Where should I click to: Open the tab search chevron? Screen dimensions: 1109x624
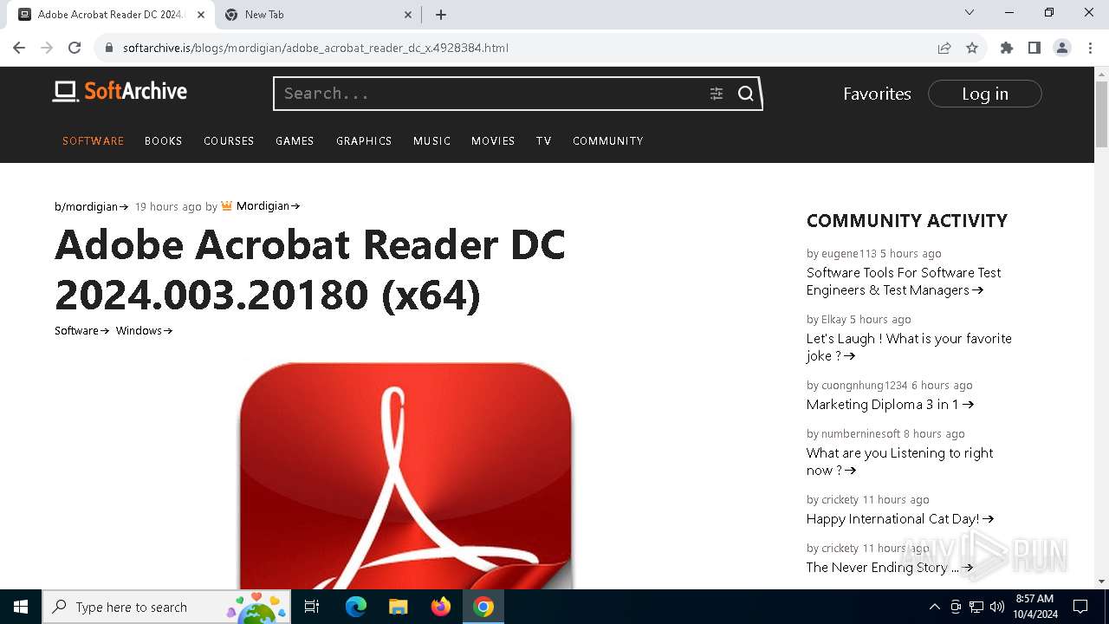[970, 13]
